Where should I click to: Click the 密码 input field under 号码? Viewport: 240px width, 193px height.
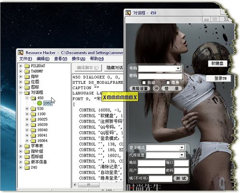(x=160, y=76)
